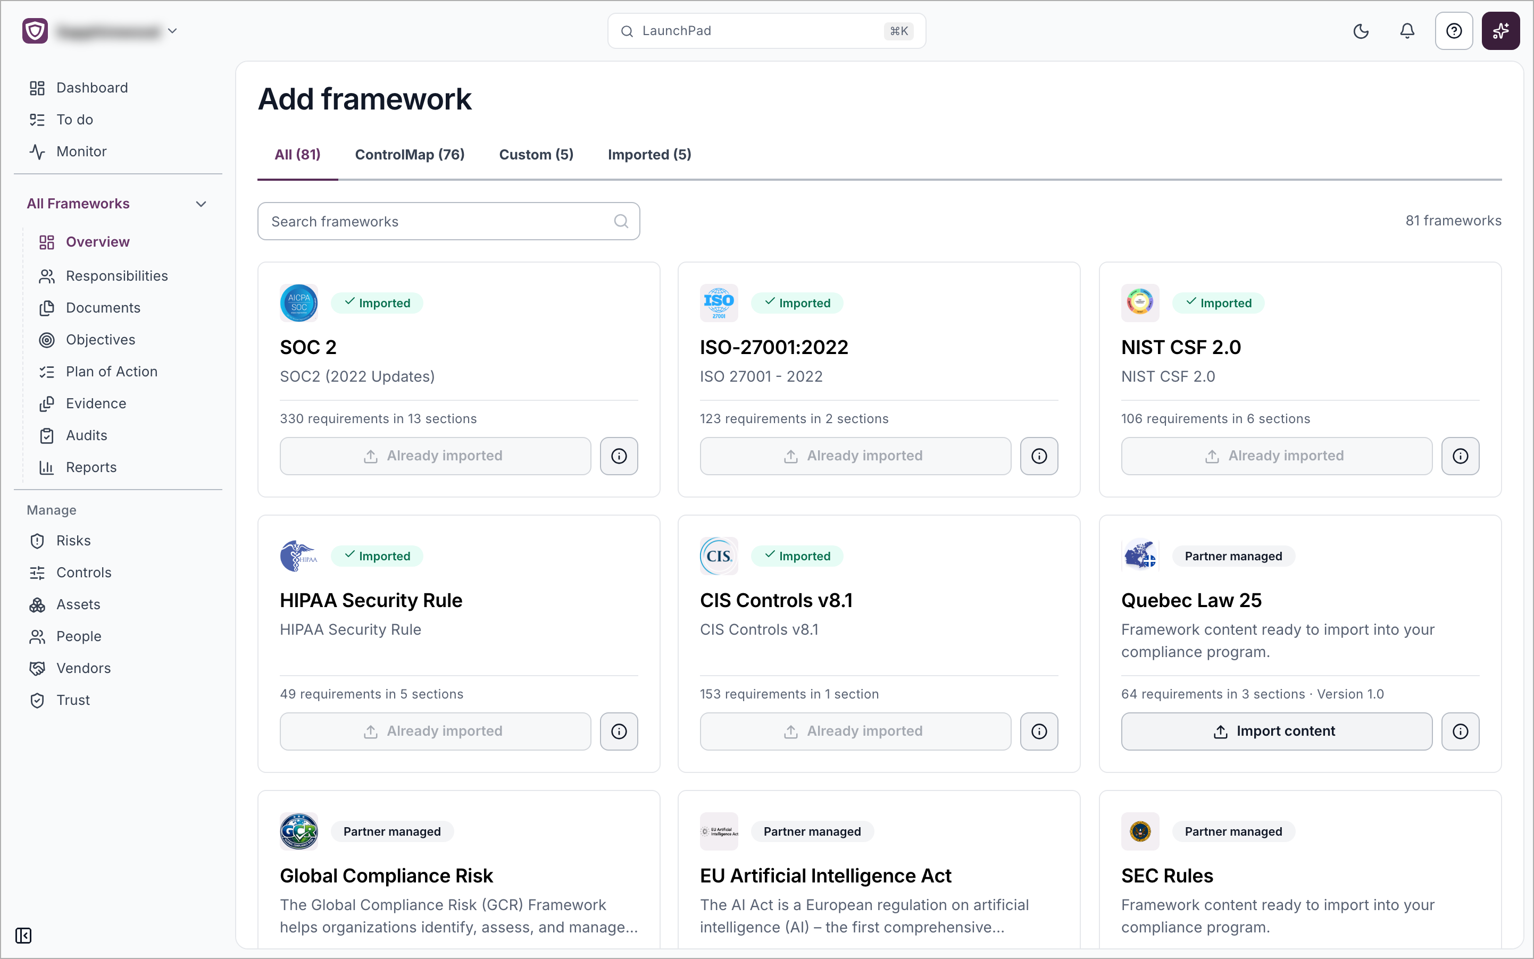Open Vendors under Manage

point(70,668)
